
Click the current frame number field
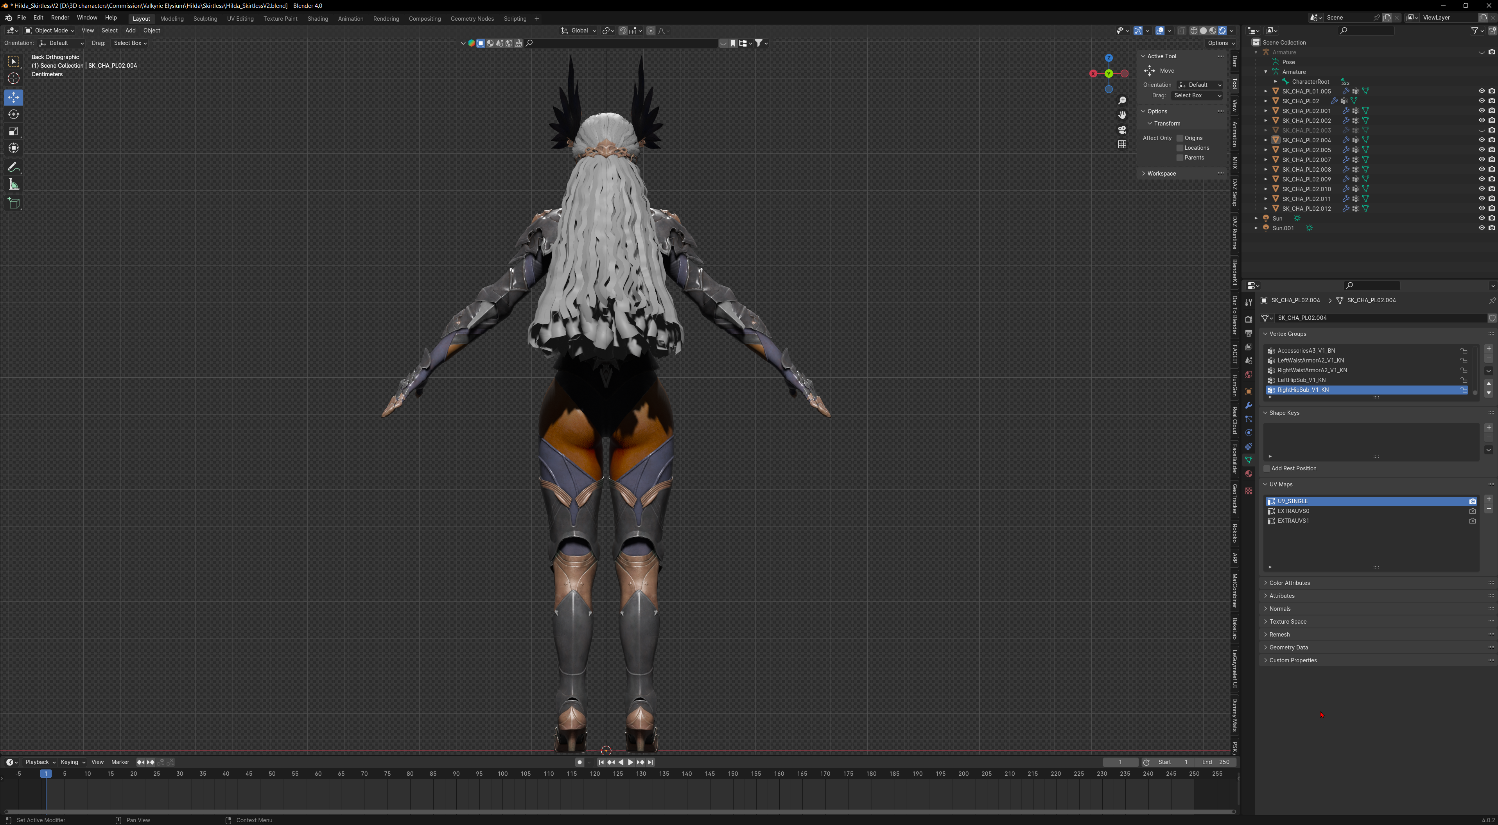[1121, 762]
